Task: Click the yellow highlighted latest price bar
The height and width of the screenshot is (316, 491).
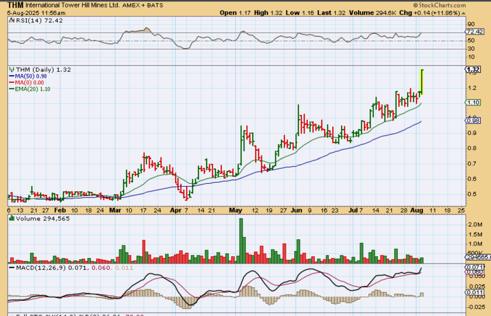Action: 421,82
